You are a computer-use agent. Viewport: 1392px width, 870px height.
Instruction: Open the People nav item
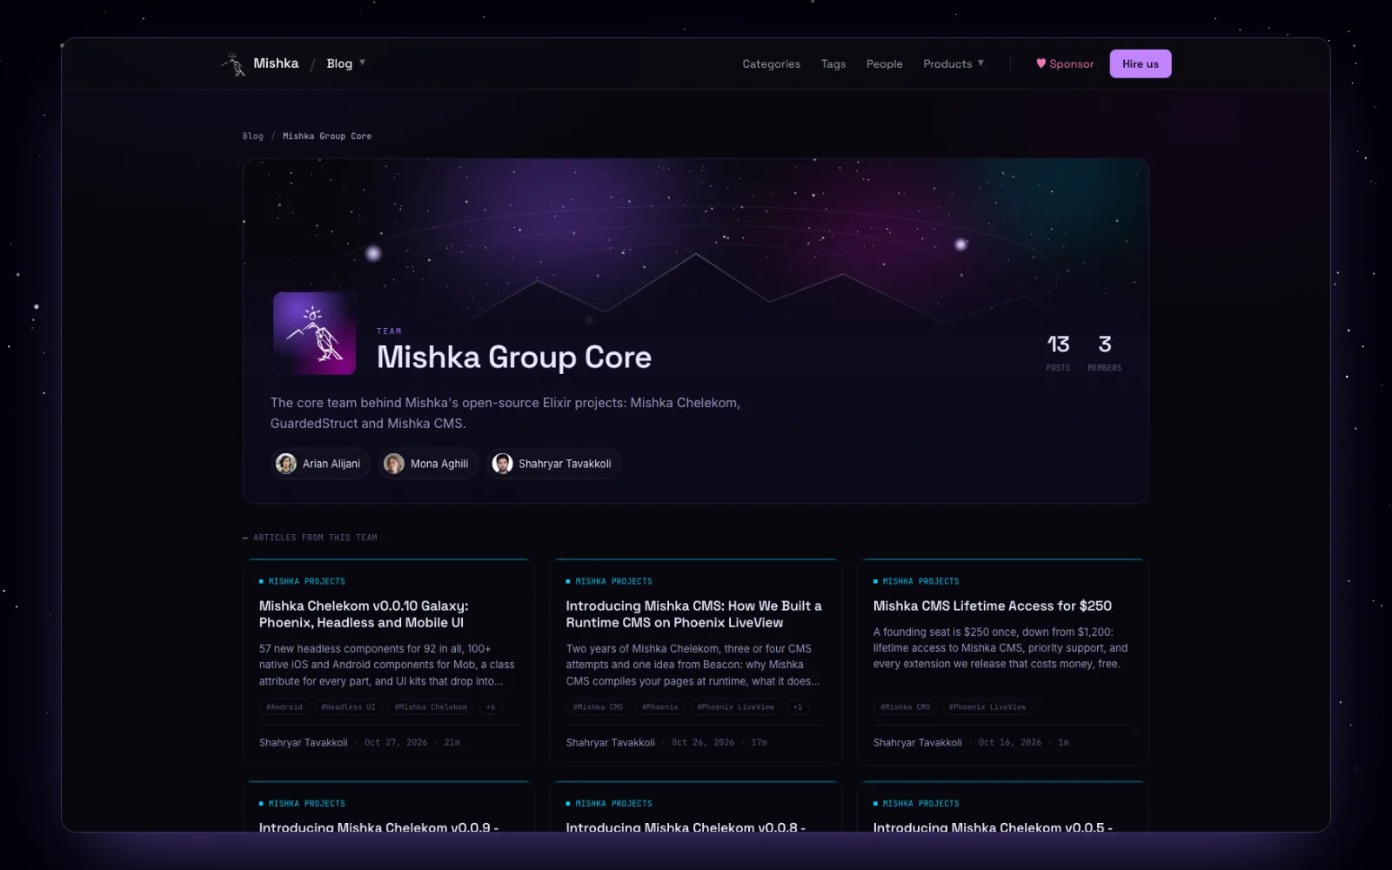pyautogui.click(x=884, y=64)
